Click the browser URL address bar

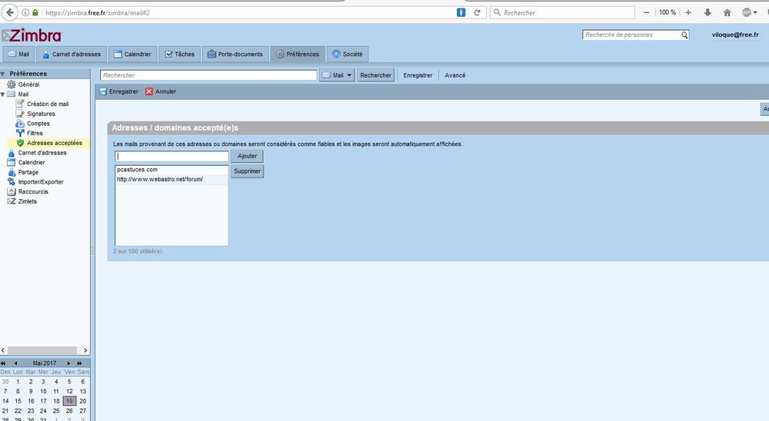pos(245,12)
